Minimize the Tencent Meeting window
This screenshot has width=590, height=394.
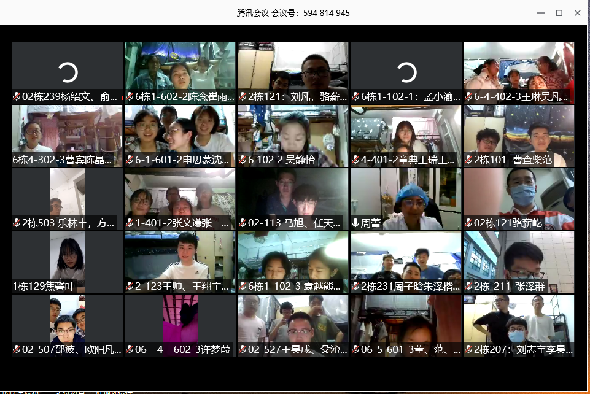(x=540, y=13)
